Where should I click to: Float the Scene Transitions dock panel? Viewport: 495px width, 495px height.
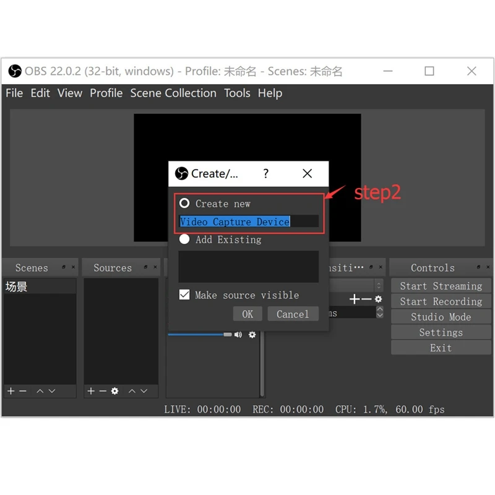click(x=371, y=267)
